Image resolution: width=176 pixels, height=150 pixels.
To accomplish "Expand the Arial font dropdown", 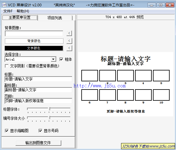I will tap(53, 59).
